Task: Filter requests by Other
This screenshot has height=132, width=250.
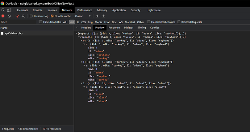Action: 141,22
